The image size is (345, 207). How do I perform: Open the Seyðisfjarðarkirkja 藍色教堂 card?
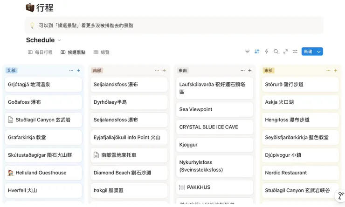point(300,137)
